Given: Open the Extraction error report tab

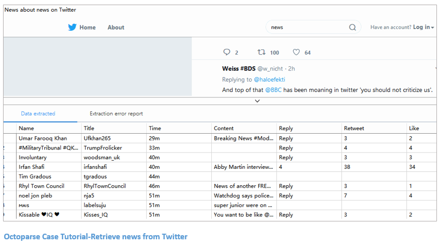Looking at the screenshot, I should (116, 114).
